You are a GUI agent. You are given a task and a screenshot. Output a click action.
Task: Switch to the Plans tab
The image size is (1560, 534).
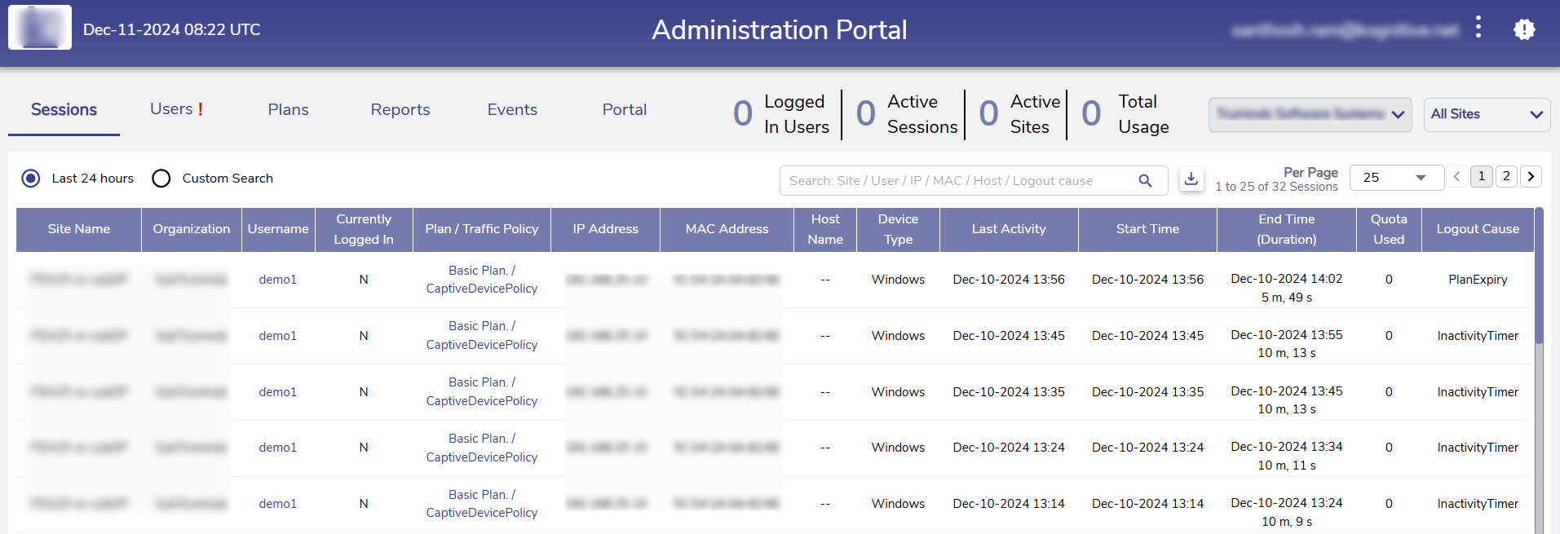(x=288, y=109)
